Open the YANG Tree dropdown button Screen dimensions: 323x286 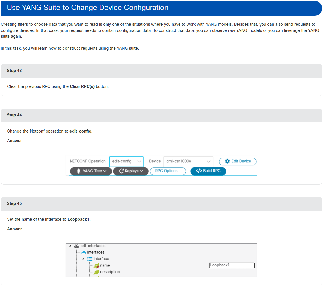pyautogui.click(x=91, y=171)
